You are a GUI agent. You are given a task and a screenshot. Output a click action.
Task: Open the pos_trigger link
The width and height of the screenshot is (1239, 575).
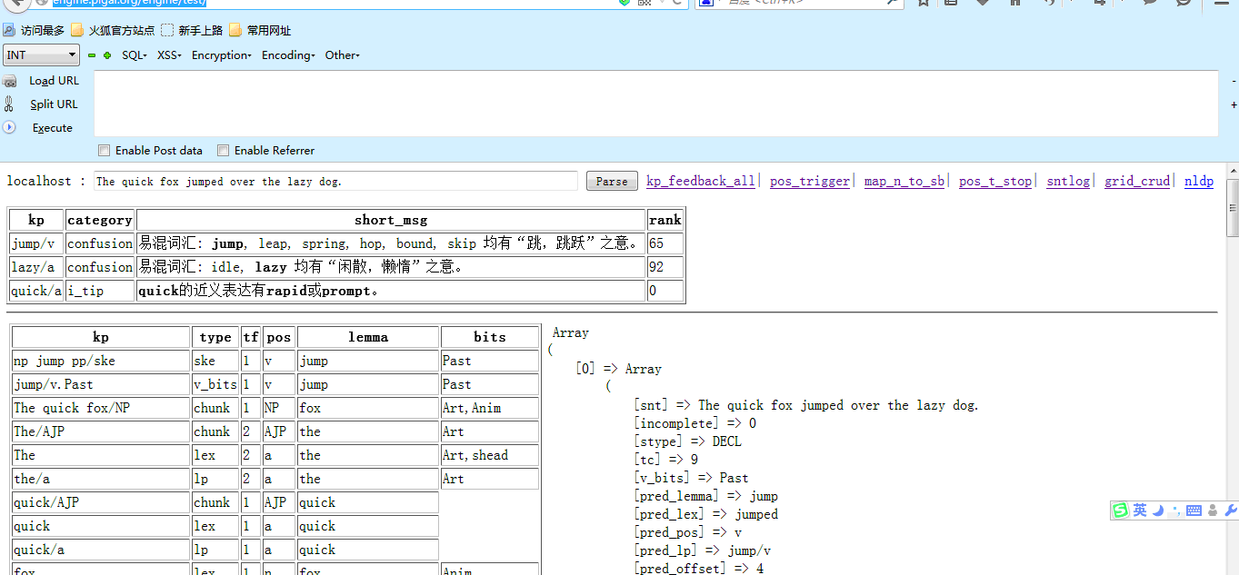[809, 181]
